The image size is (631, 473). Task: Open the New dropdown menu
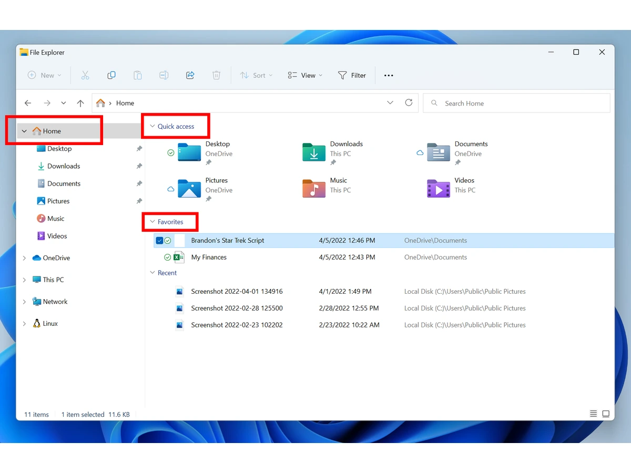(45, 75)
